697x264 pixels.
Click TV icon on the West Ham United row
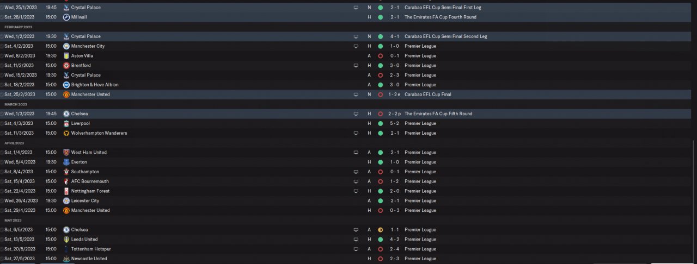point(356,153)
